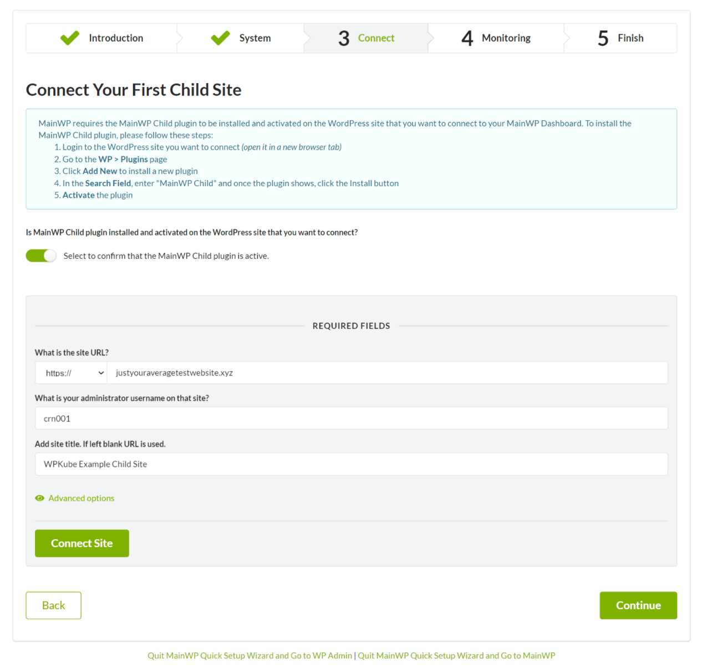Click the eye icon beside Advanced options

39,498
